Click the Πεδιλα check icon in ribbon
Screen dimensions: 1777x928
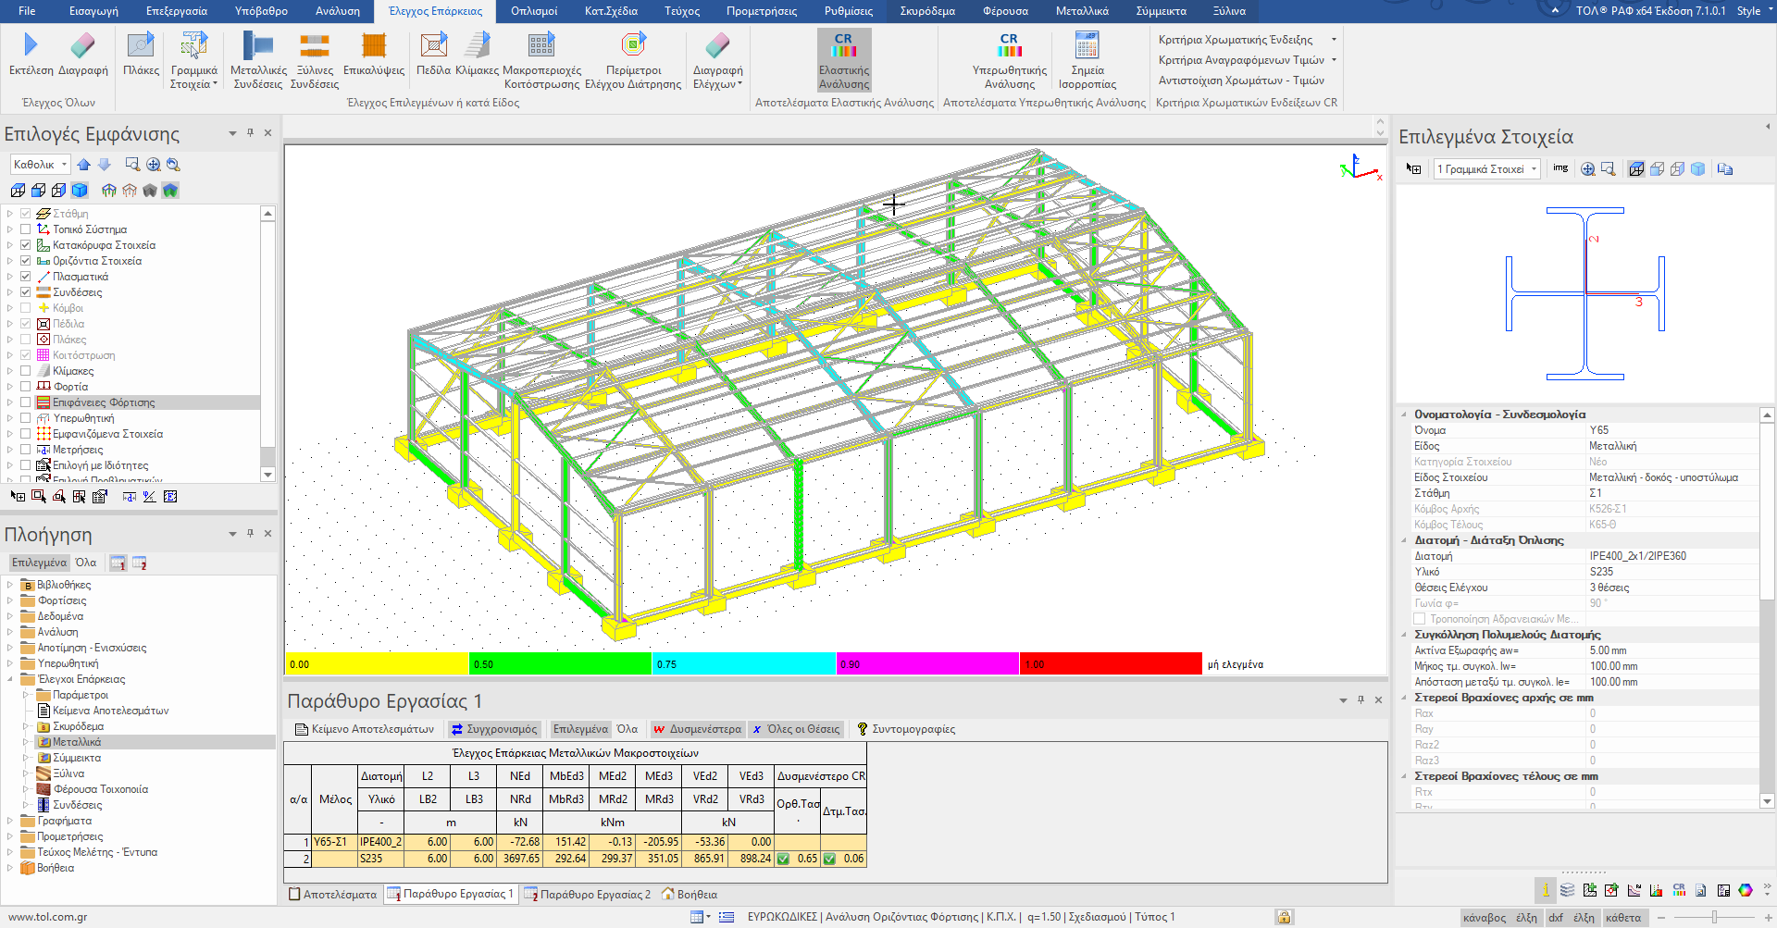point(433,46)
